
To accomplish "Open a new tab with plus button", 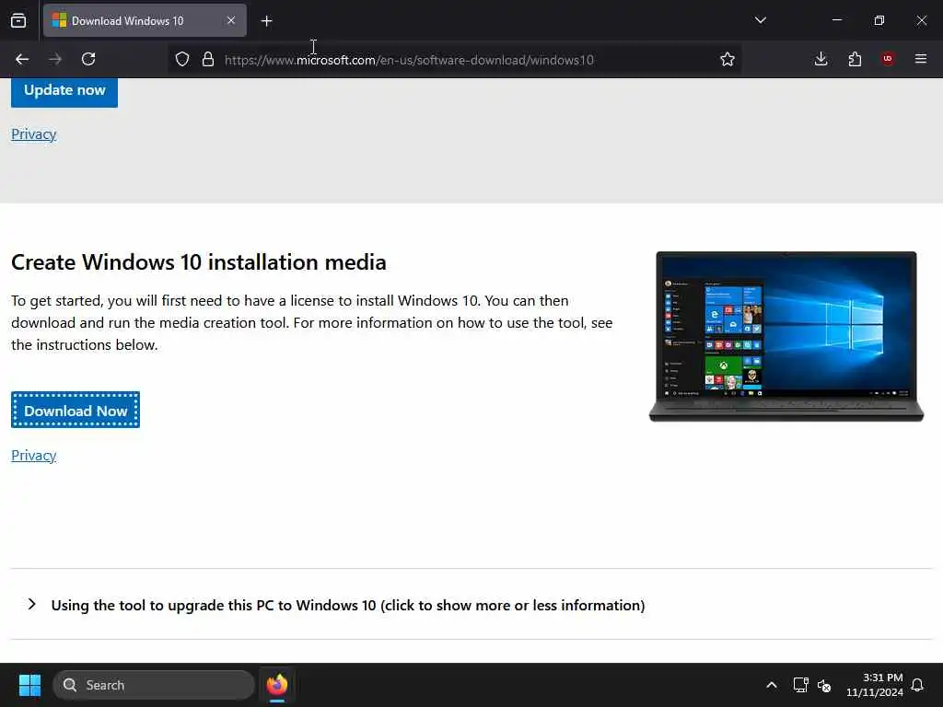I will point(266,21).
